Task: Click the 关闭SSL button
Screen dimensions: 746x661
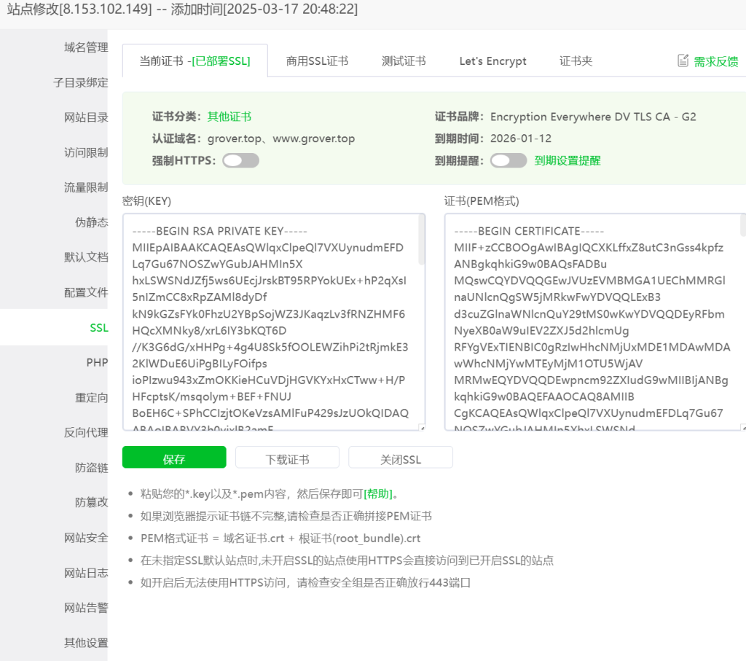Action: [400, 457]
